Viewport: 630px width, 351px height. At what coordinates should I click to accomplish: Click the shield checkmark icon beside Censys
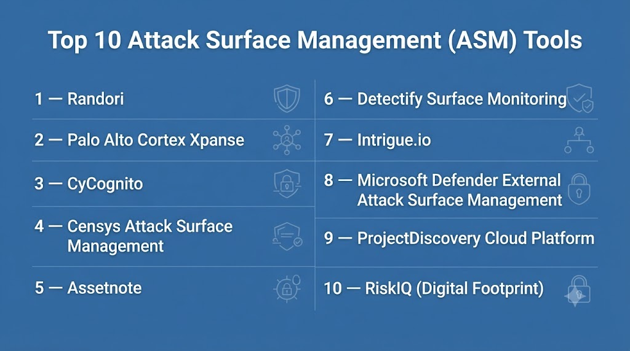287,236
